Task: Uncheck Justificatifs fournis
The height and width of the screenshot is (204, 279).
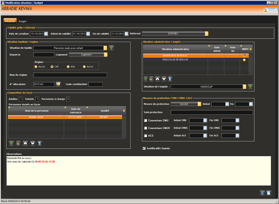Action: 144,148
